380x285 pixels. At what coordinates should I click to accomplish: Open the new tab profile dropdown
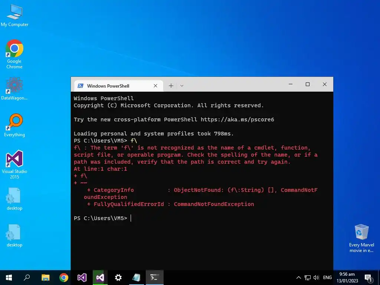click(x=182, y=86)
